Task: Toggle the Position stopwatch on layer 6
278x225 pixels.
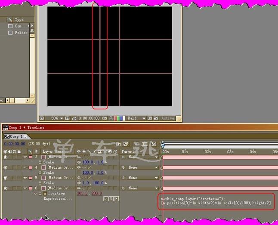Action: coord(40,193)
